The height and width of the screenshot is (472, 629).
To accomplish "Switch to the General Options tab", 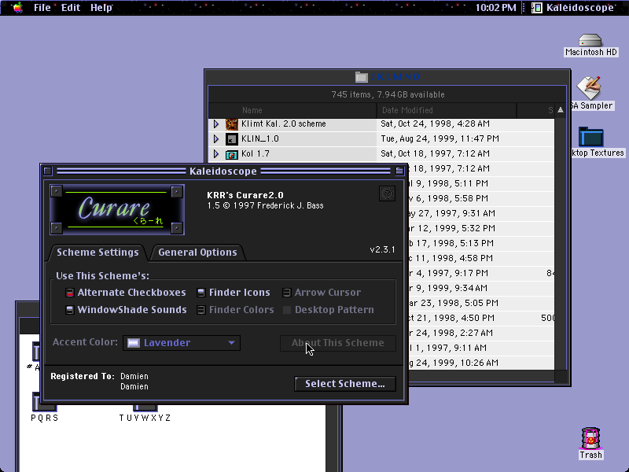I will [197, 252].
